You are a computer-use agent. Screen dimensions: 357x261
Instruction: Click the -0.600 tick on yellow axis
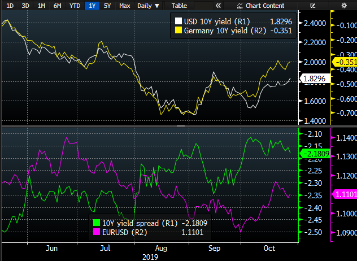(346, 99)
